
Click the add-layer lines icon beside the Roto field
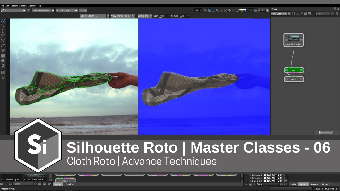point(282,184)
